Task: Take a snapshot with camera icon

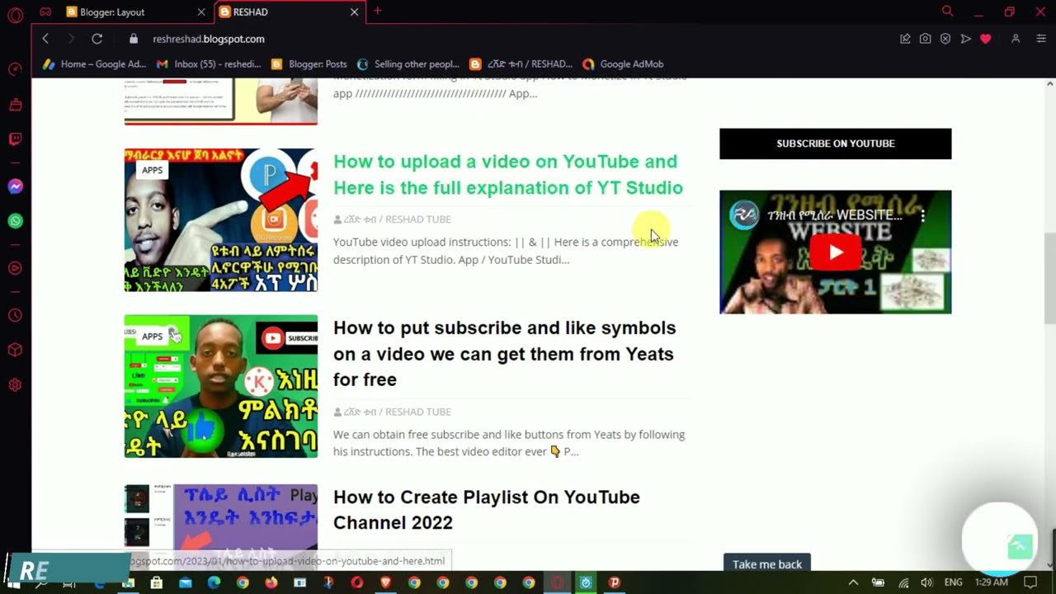Action: (x=925, y=39)
